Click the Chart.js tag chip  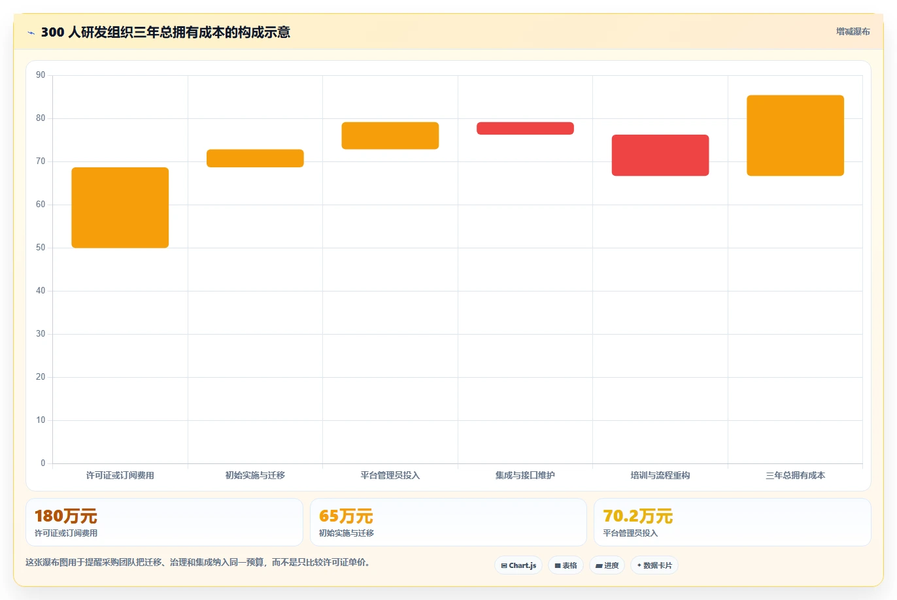[518, 565]
